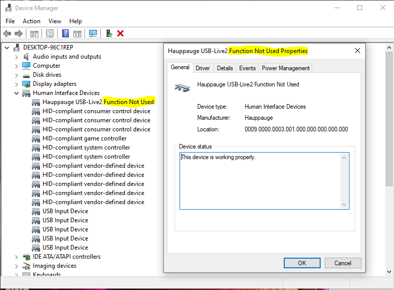394x290 pixels.
Task: Click the DESKTOP-96C1REP computer icon
Action: click(x=17, y=47)
